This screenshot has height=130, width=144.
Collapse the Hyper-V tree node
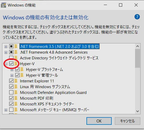pyautogui.click(x=6, y=64)
